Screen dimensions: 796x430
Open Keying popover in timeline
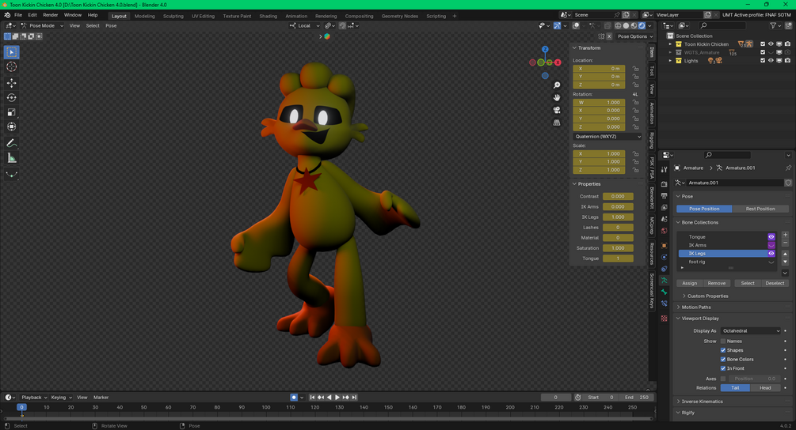click(61, 398)
